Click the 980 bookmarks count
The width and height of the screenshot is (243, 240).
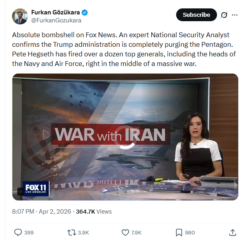coord(190,232)
